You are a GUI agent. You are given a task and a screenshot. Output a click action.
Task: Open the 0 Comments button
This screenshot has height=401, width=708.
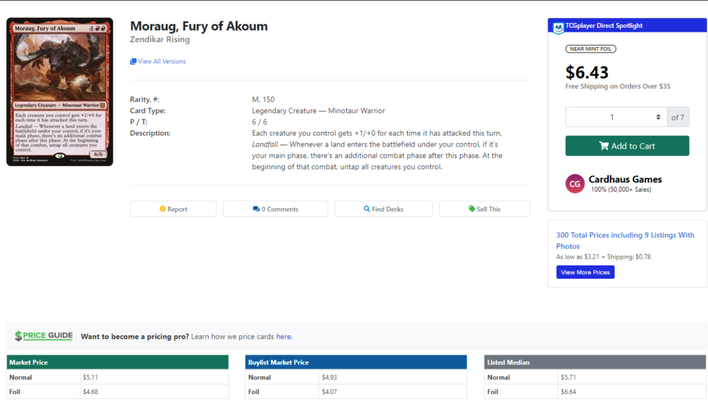(275, 209)
